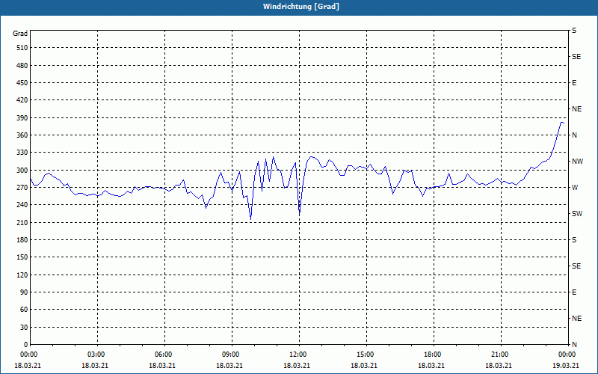
Task: Click the 18.03.21 date under 12:00
Action: click(296, 365)
